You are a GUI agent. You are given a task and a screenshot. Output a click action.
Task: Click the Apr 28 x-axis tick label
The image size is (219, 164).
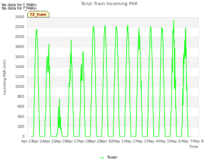84,141
